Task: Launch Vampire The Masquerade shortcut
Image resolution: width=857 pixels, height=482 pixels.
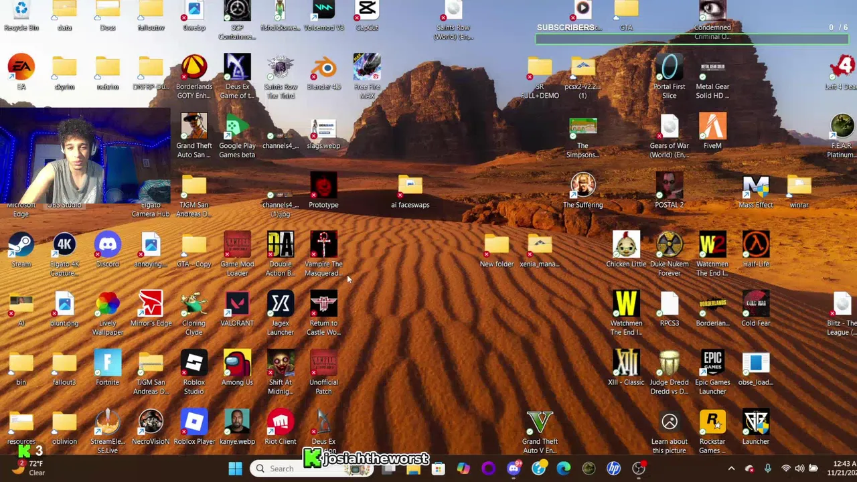Action: 323,254
